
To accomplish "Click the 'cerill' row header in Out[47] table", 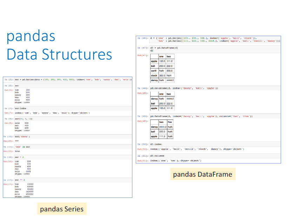I will tap(154, 70).
